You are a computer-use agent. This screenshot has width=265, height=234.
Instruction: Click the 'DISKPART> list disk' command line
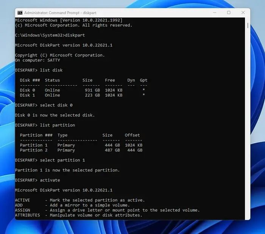[x=39, y=70]
